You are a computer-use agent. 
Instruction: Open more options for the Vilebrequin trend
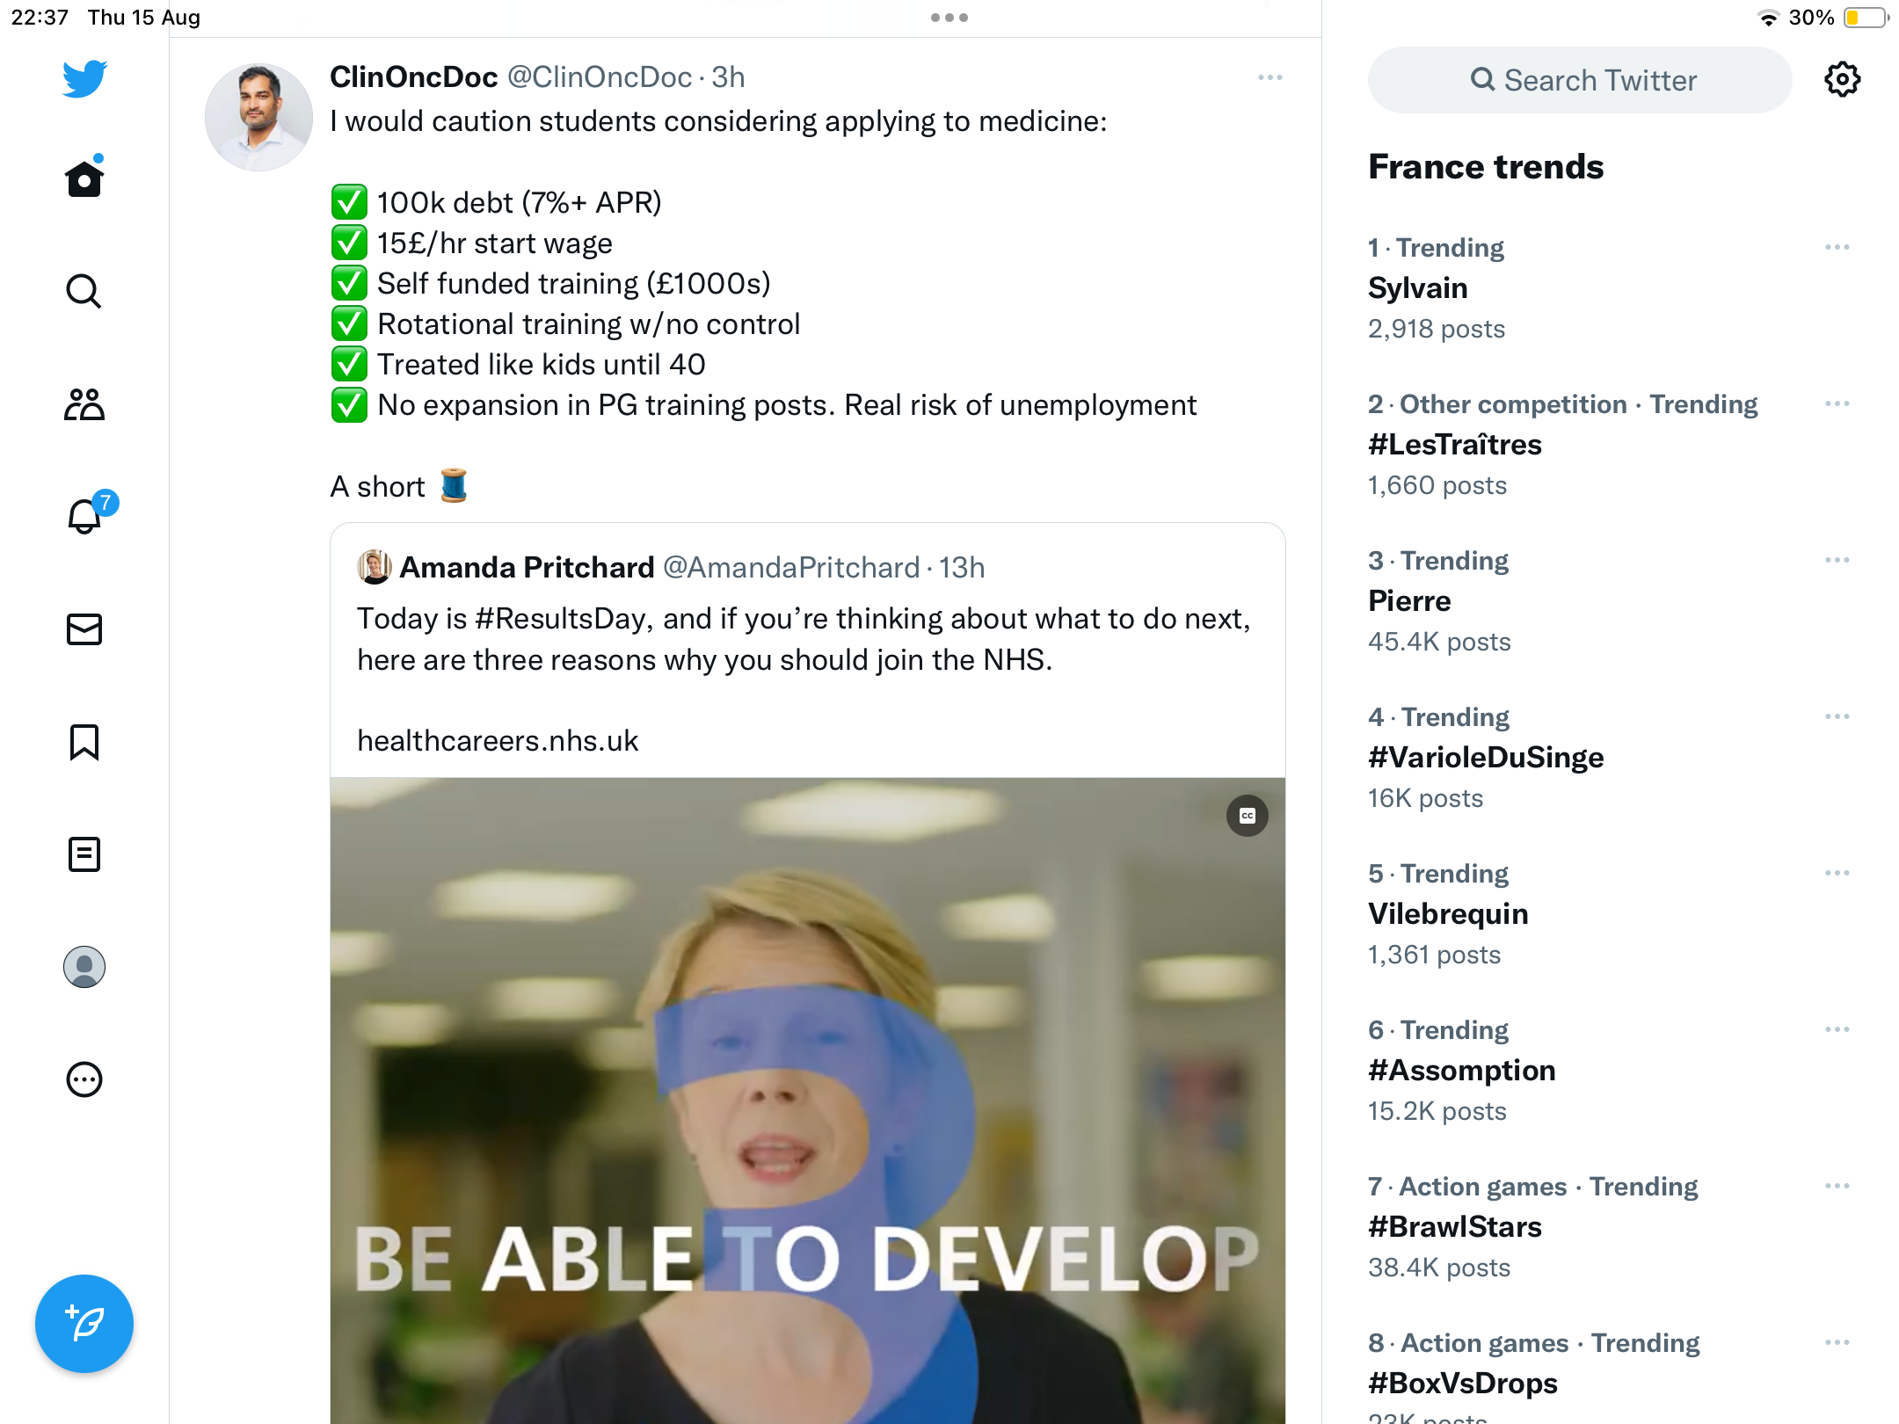coord(1837,873)
